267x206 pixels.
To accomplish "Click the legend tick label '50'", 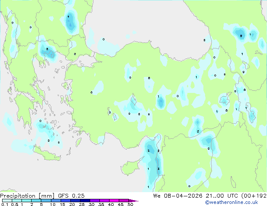I will (x=130, y=204).
